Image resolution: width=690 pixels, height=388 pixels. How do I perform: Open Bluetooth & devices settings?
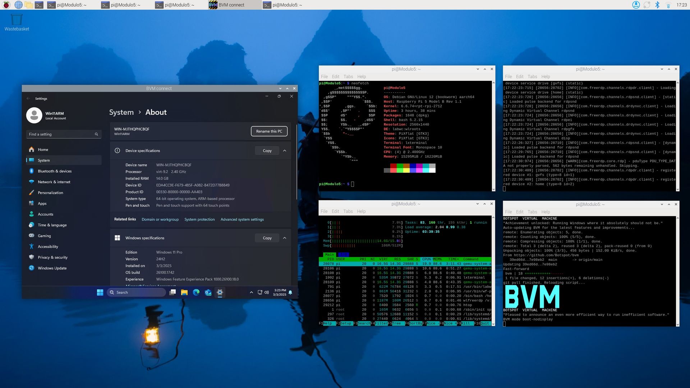(x=55, y=171)
